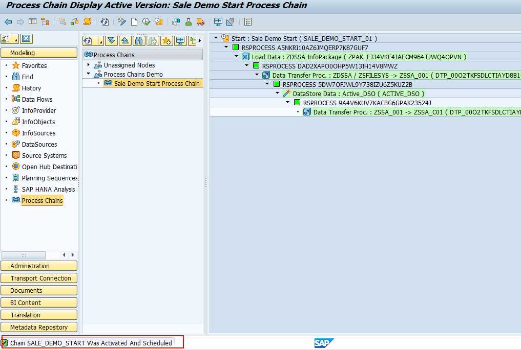Click the clock schedule icon in main toolbar

159,22
